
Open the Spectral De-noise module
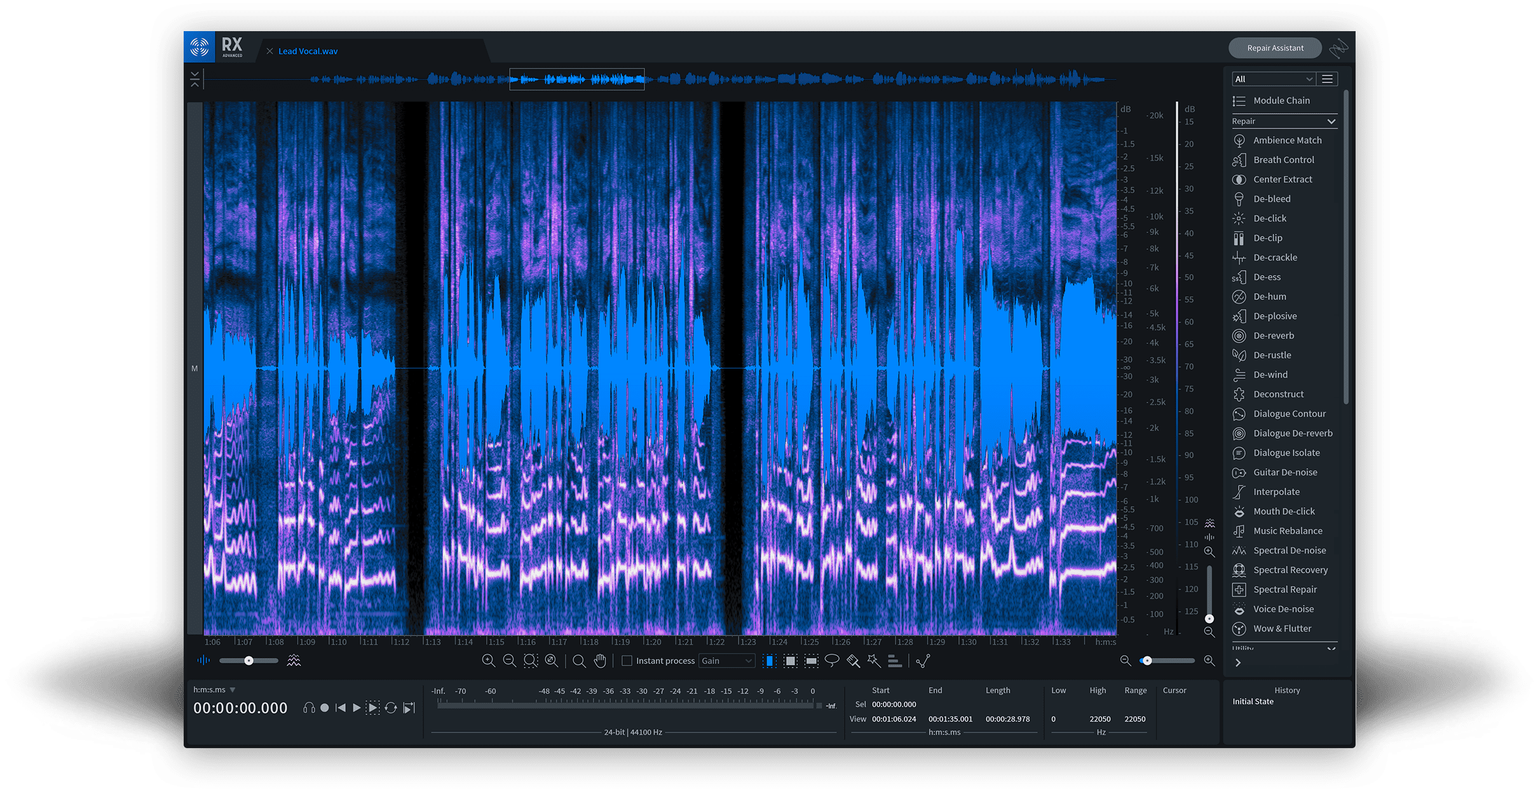[1284, 550]
